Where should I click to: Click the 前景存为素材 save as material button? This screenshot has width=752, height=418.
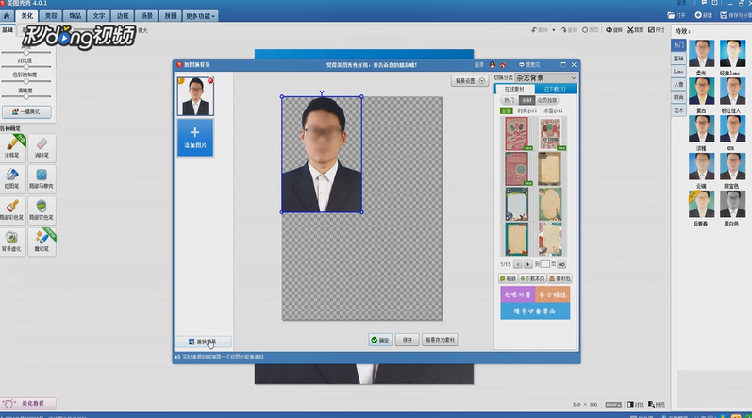coord(441,340)
